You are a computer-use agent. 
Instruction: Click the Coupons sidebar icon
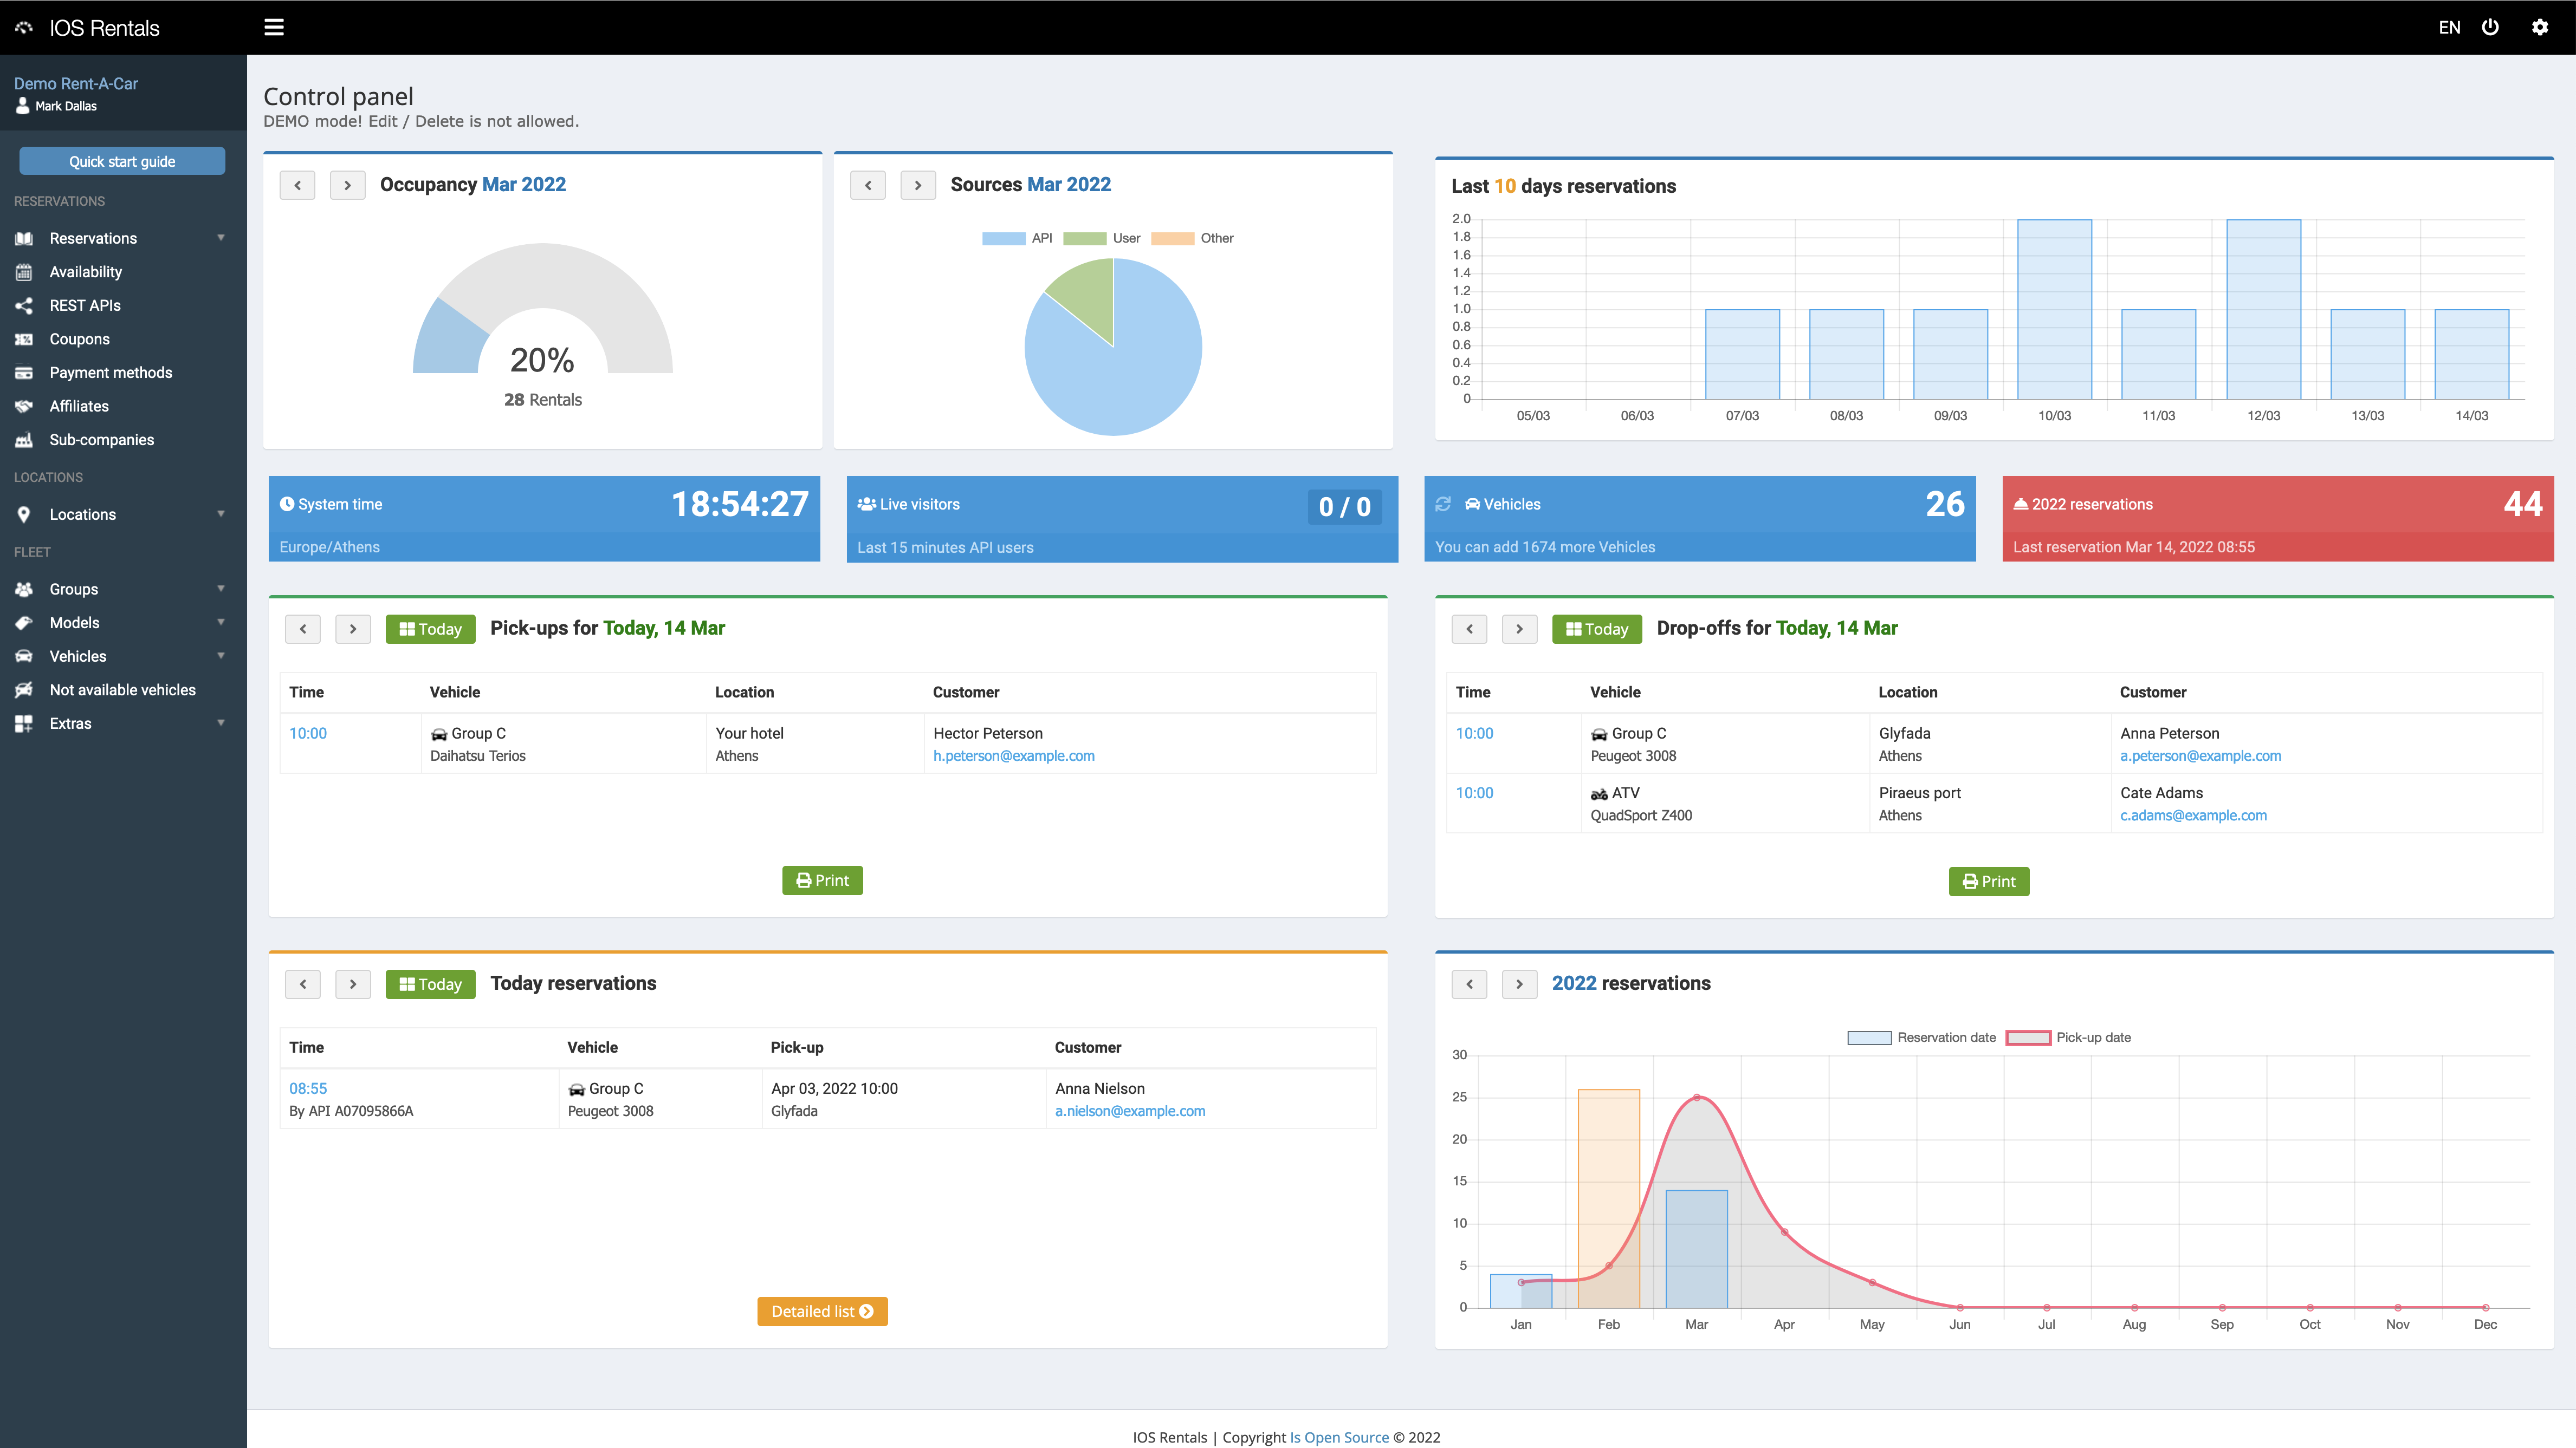pyautogui.click(x=24, y=340)
